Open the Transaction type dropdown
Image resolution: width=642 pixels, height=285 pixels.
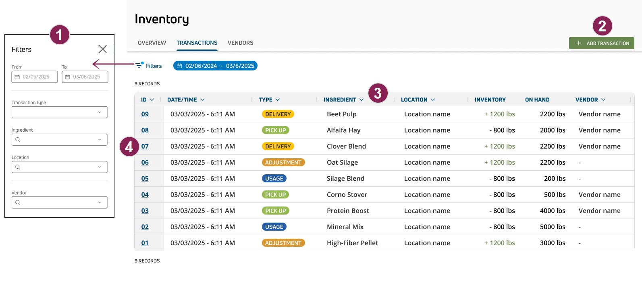[x=60, y=112]
